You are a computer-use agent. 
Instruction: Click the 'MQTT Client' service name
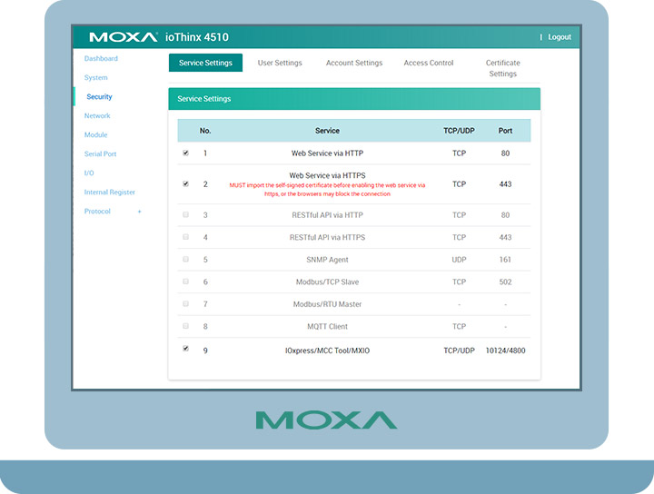tap(327, 326)
